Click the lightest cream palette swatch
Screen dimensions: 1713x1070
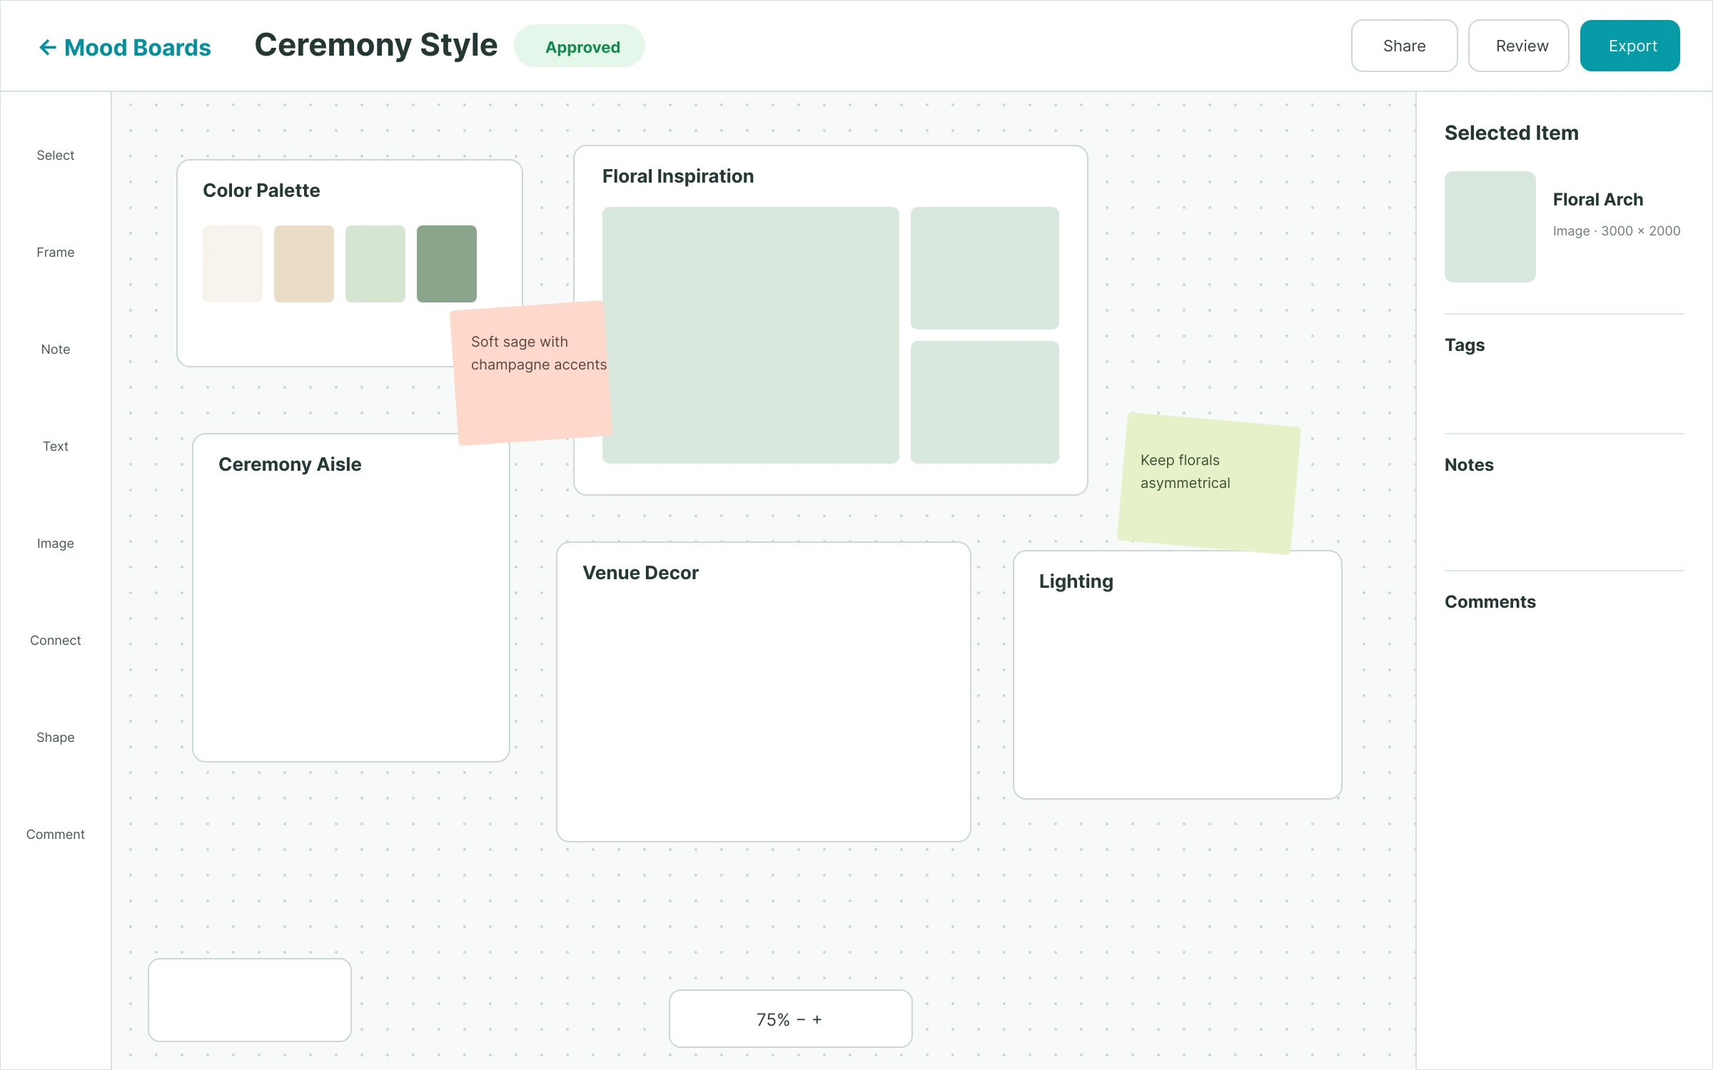point(233,264)
